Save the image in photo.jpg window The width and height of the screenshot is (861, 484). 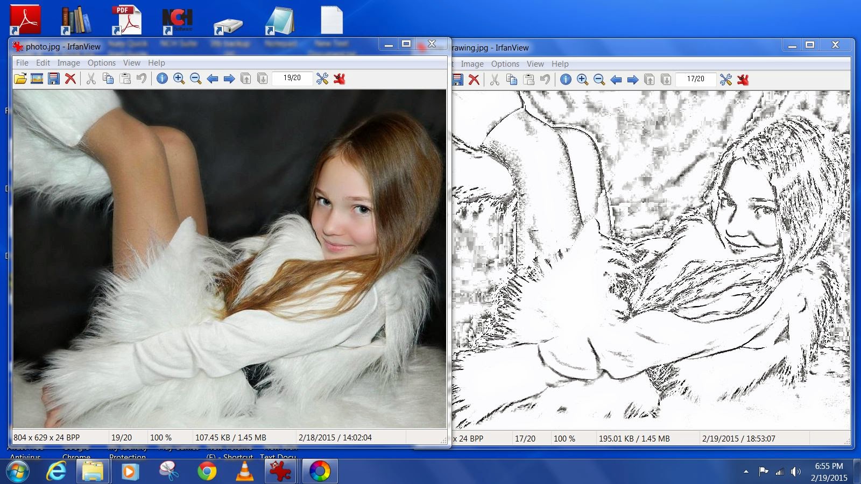click(x=54, y=79)
